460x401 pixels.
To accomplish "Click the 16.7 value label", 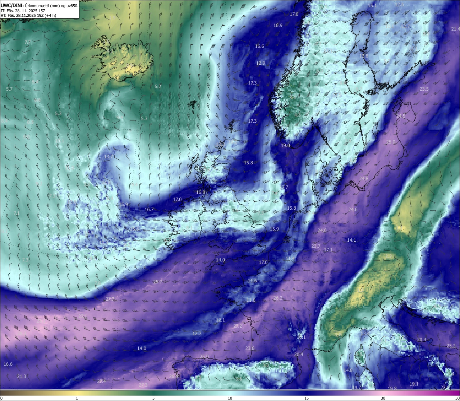I will (x=149, y=209).
